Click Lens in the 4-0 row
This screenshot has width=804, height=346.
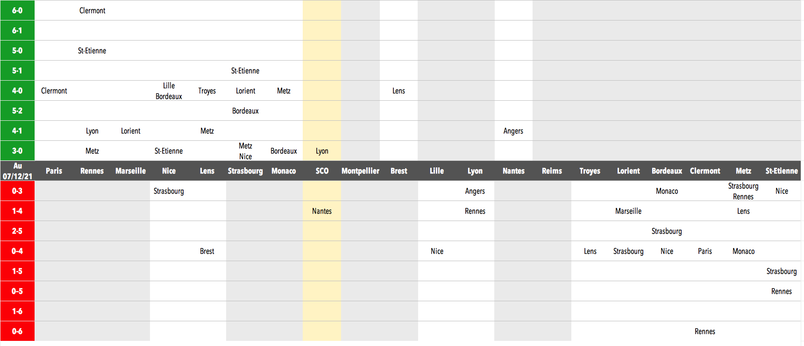[398, 91]
